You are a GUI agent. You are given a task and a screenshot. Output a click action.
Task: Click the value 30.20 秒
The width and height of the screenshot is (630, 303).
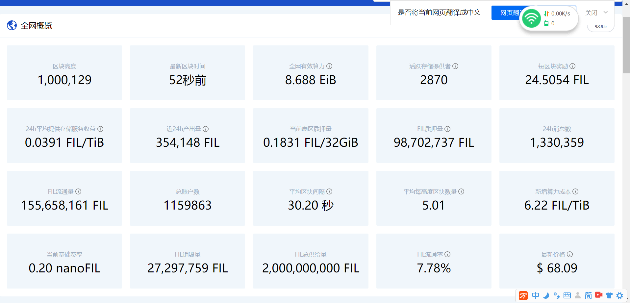pyautogui.click(x=311, y=205)
